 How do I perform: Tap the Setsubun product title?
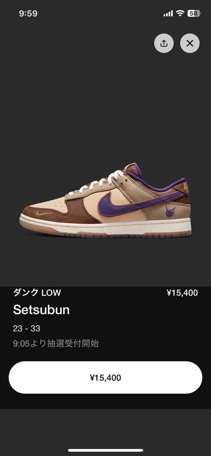pyautogui.click(x=41, y=310)
